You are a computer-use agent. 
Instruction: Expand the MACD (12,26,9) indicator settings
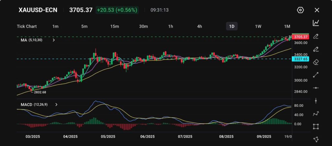[56, 105]
